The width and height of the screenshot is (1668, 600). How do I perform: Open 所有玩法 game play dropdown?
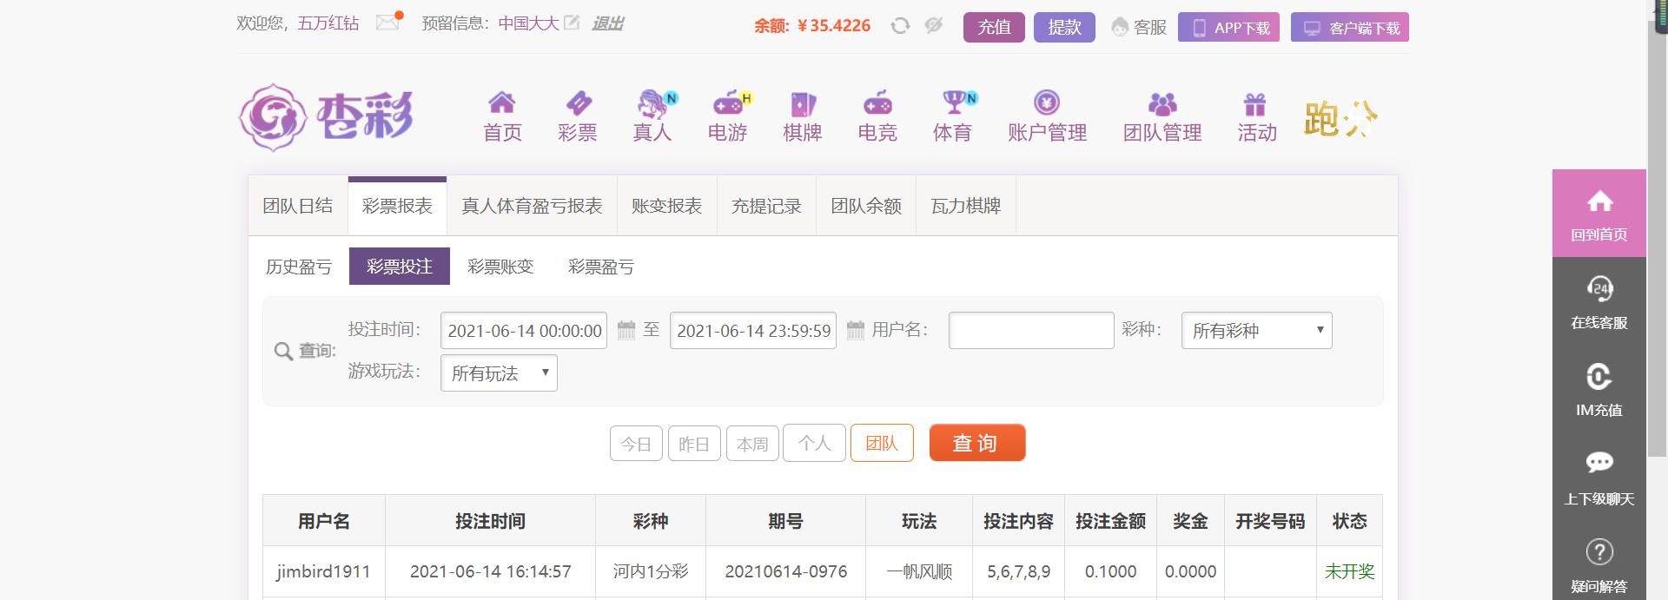(499, 373)
